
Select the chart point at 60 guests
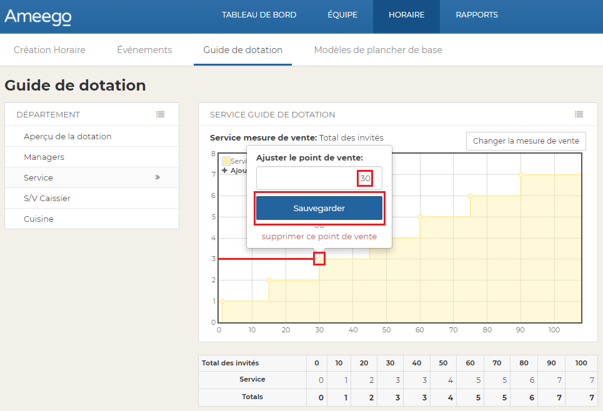(420, 217)
